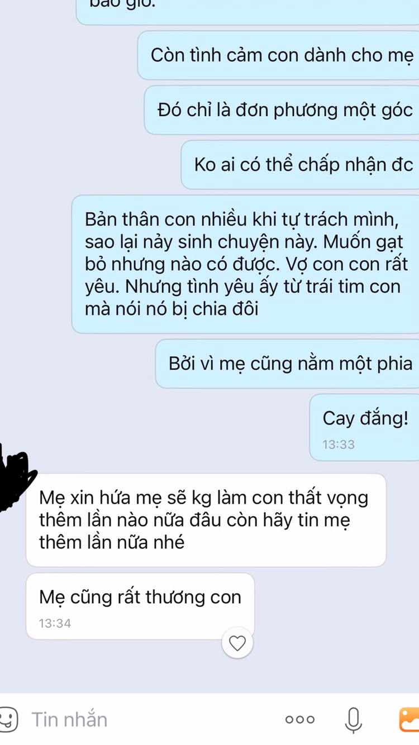Open the image gallery icon
419x745 pixels.
coord(410,719)
